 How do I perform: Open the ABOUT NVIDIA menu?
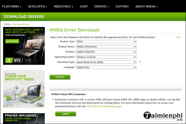pyautogui.click(x=146, y=6)
